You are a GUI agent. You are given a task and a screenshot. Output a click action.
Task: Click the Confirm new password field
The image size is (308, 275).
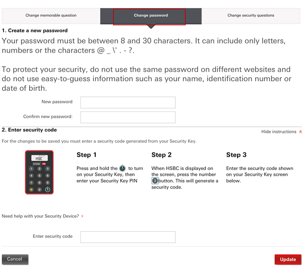click(128, 117)
